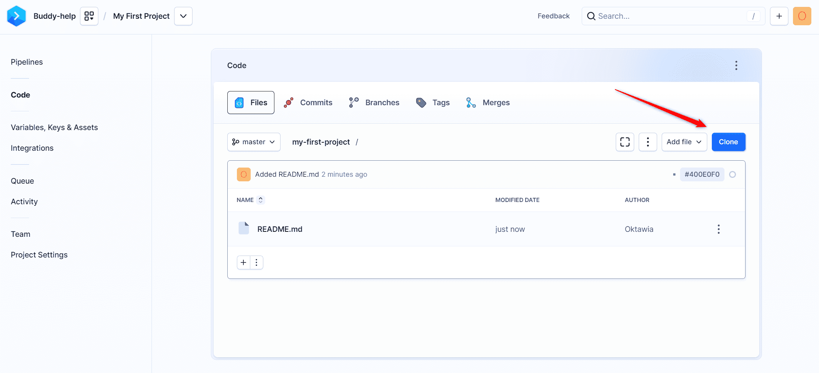This screenshot has height=373, width=819.
Task: Click the MODIFIED DATE column header
Action: [x=517, y=200]
